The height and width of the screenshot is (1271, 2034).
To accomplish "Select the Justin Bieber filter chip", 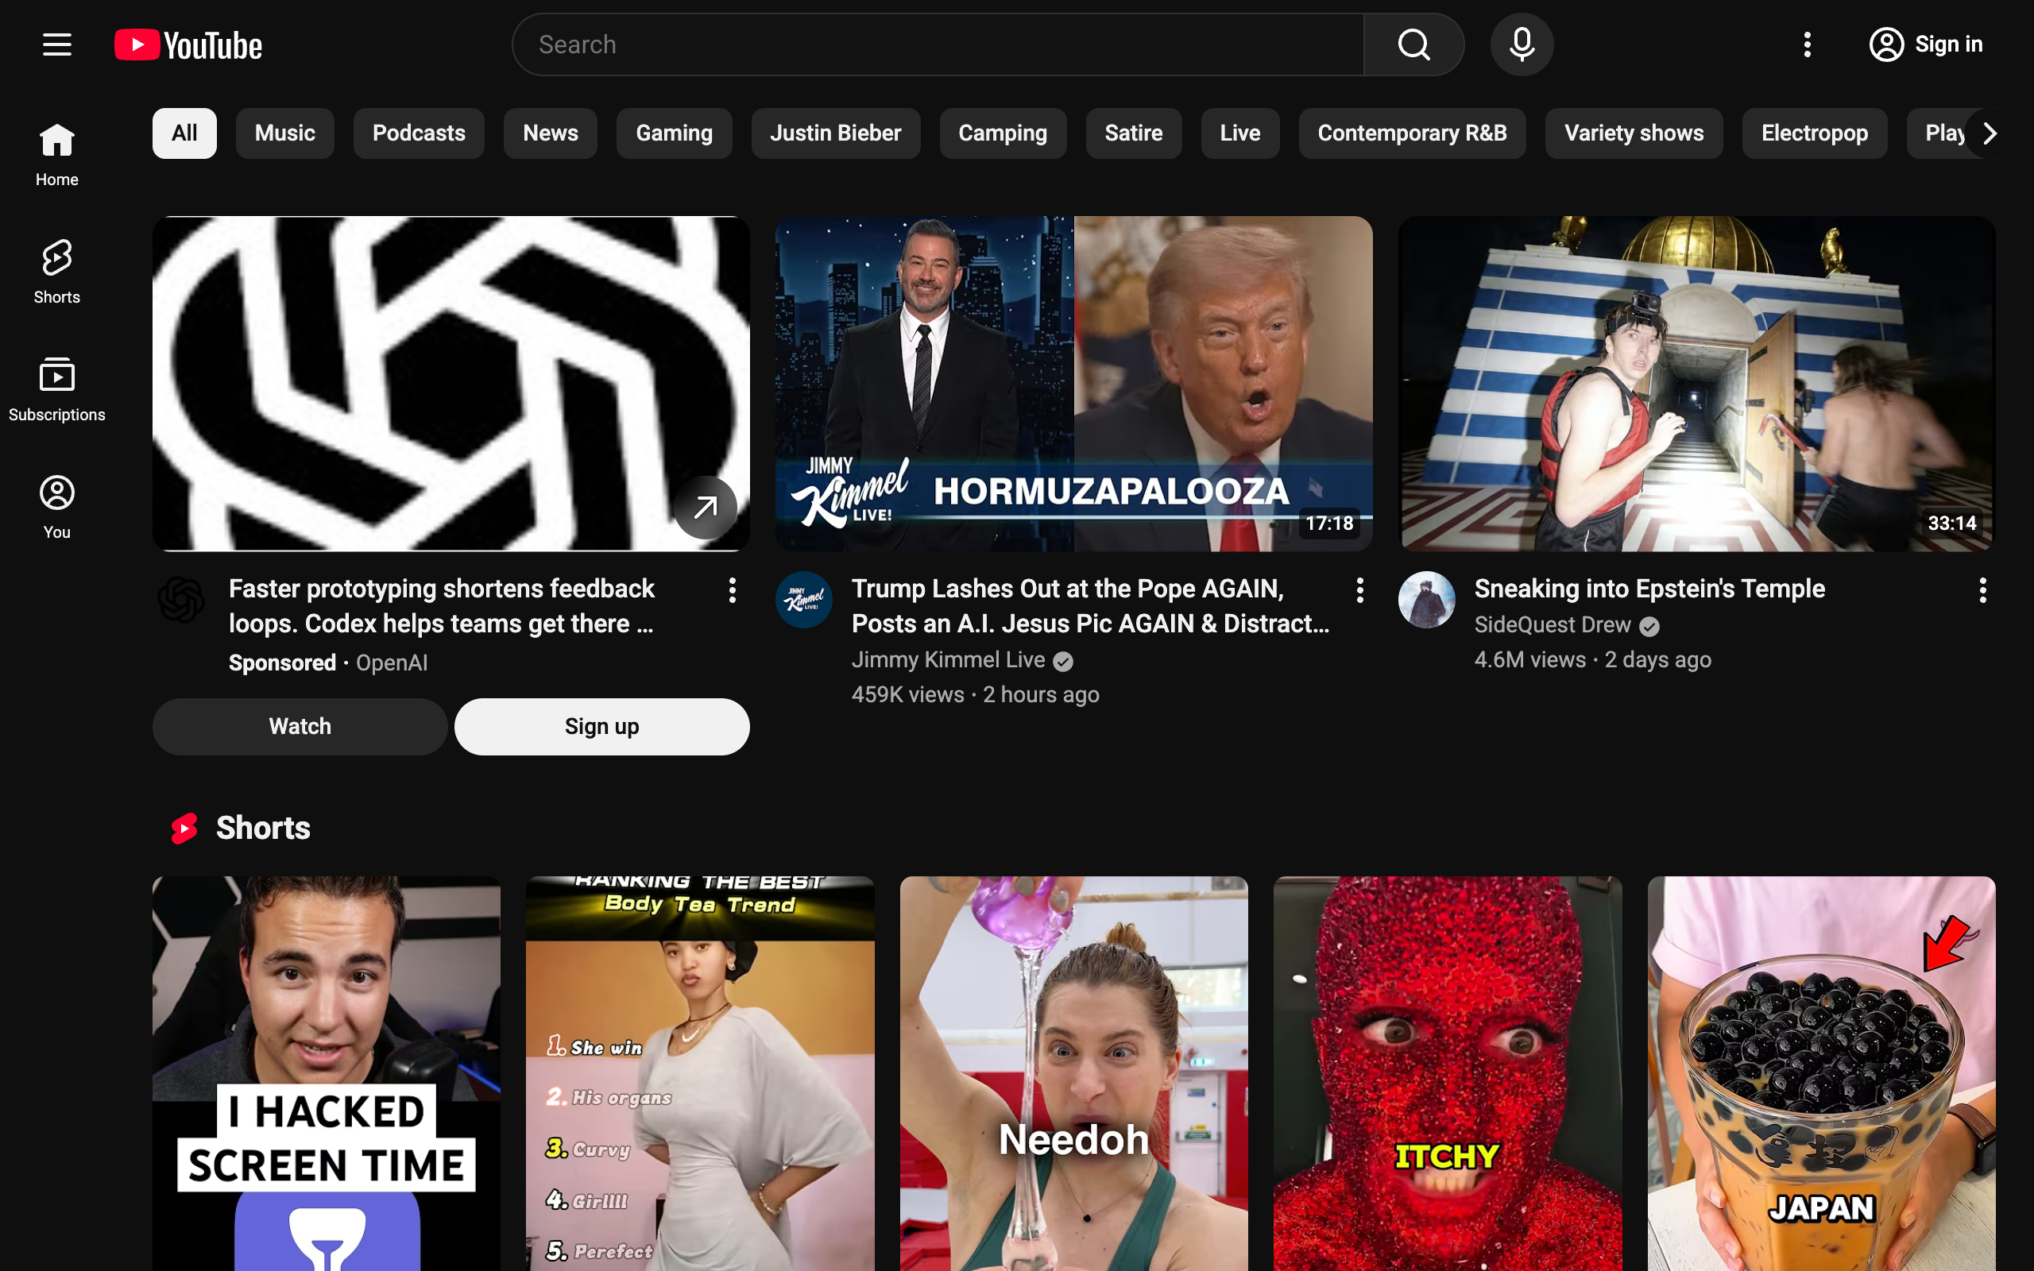I will 834,133.
